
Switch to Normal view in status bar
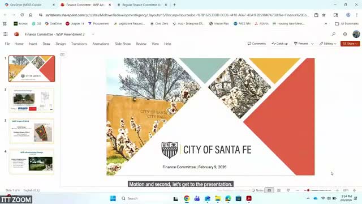pyautogui.click(x=269, y=190)
